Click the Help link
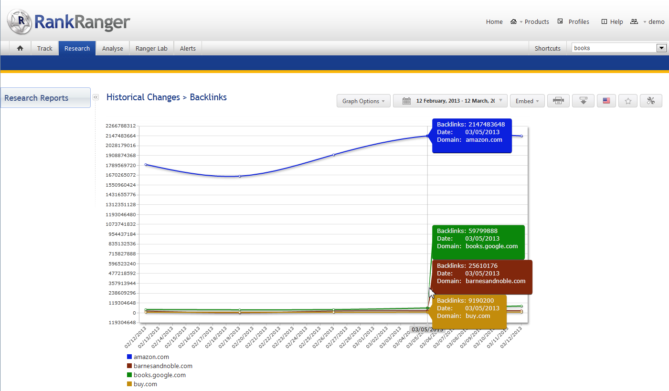 (616, 21)
